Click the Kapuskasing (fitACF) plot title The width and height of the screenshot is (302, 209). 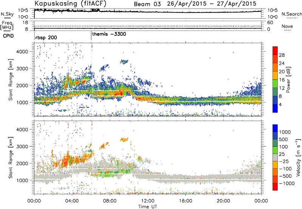pyautogui.click(x=70, y=3)
